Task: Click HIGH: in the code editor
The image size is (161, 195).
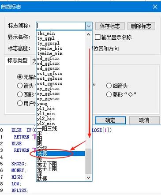Action: (x=18, y=177)
